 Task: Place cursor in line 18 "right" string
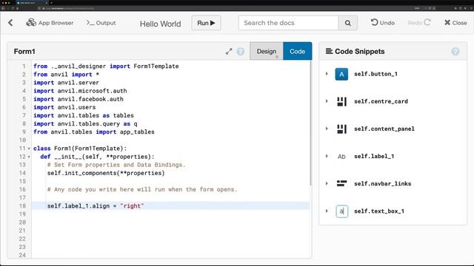[x=132, y=206]
